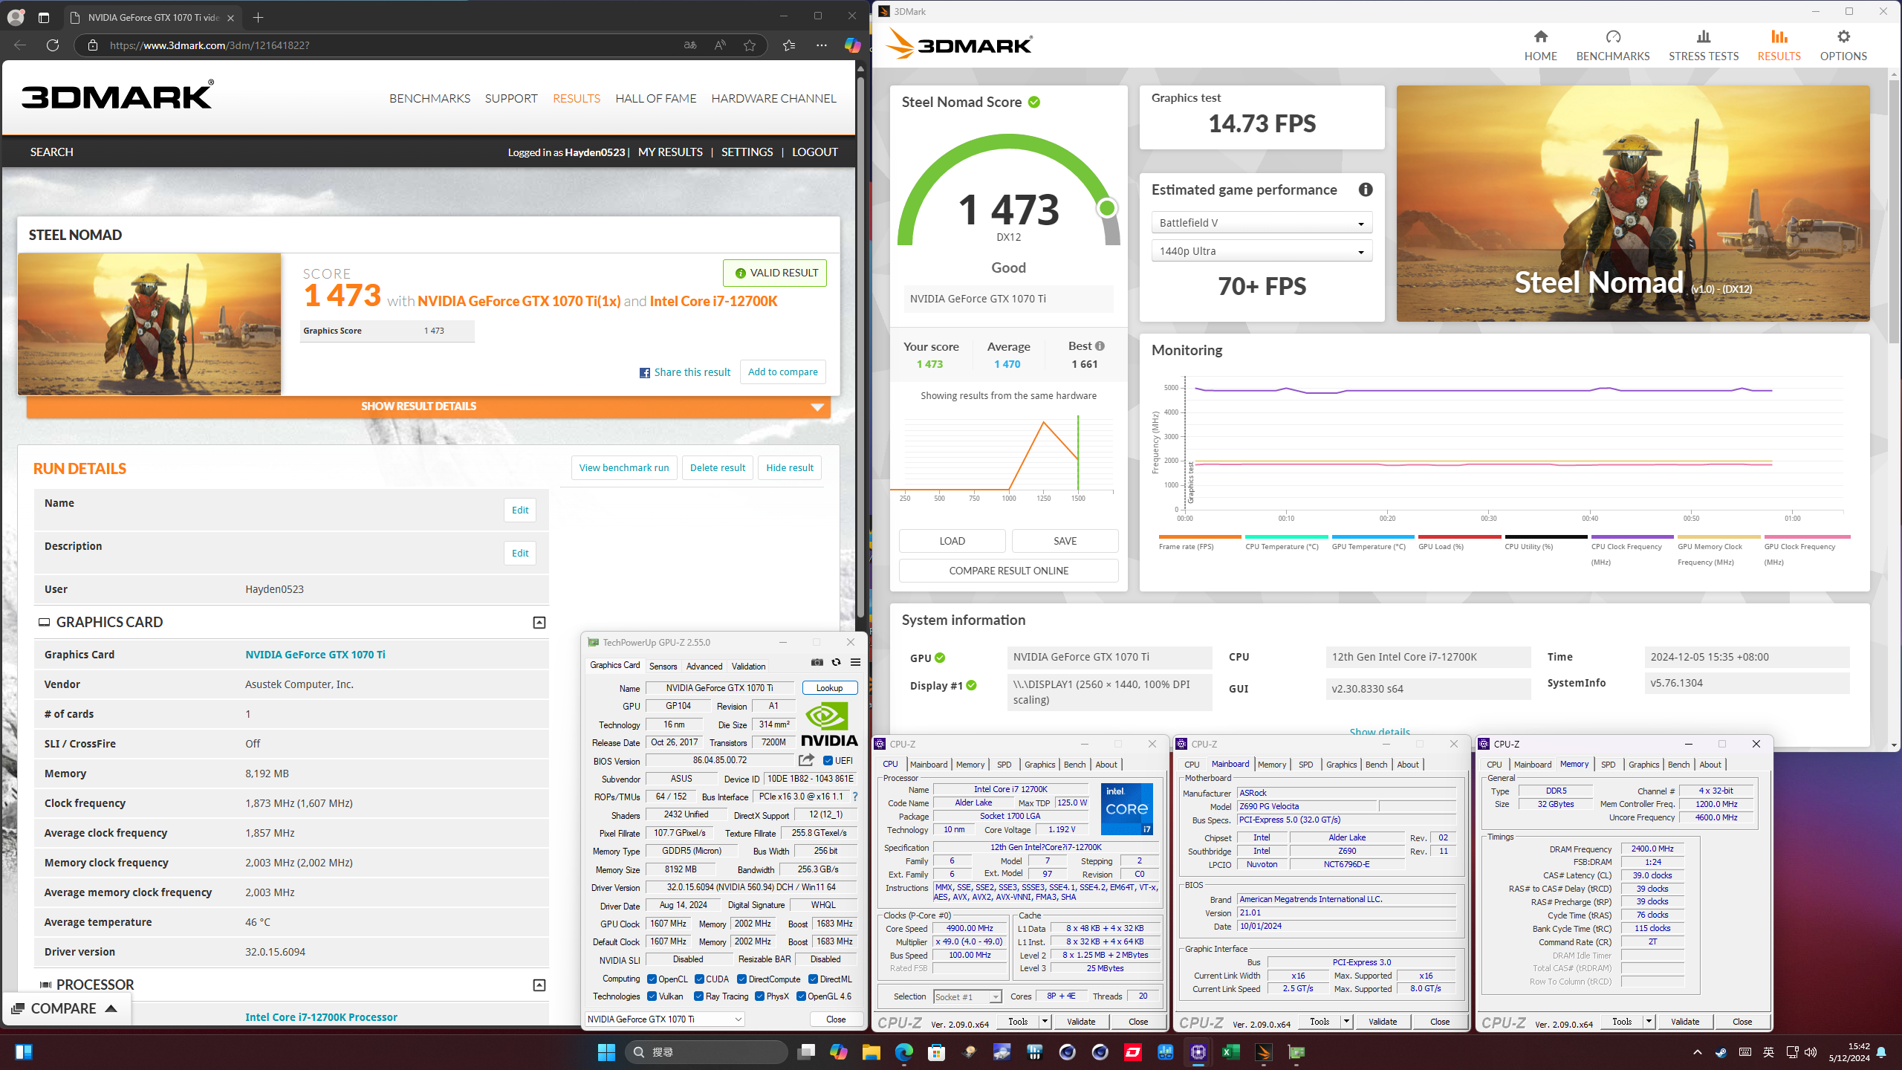Click the GPU-Z BIOS export share icon
Image resolution: width=1902 pixels, height=1070 pixels.
click(806, 760)
